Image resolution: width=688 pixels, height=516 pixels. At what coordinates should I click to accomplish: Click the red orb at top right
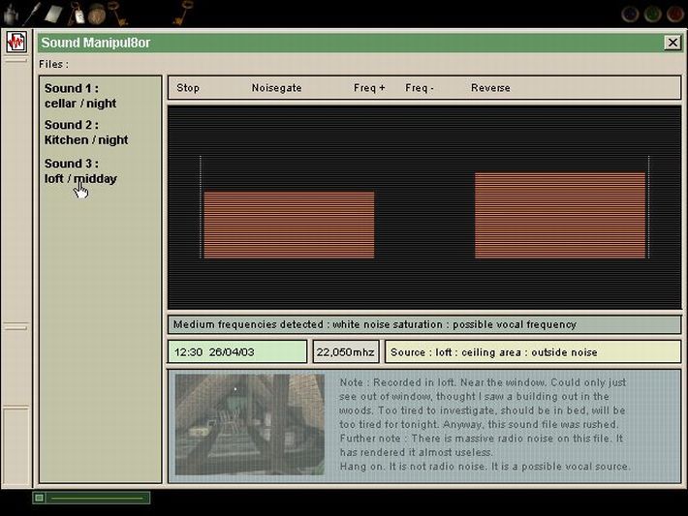[x=673, y=15]
